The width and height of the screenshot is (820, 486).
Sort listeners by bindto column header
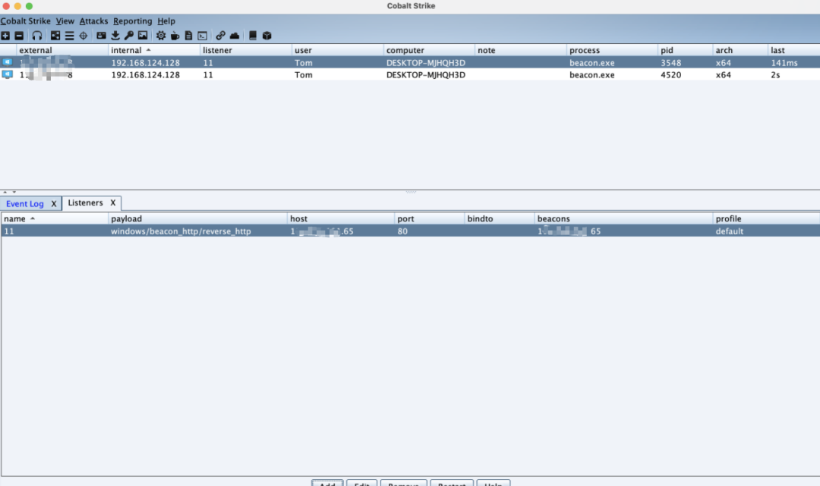click(500, 218)
